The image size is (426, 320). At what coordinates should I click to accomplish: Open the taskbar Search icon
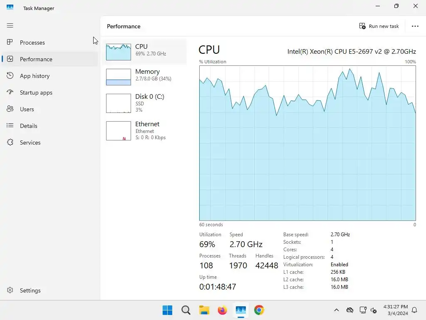coord(186,310)
